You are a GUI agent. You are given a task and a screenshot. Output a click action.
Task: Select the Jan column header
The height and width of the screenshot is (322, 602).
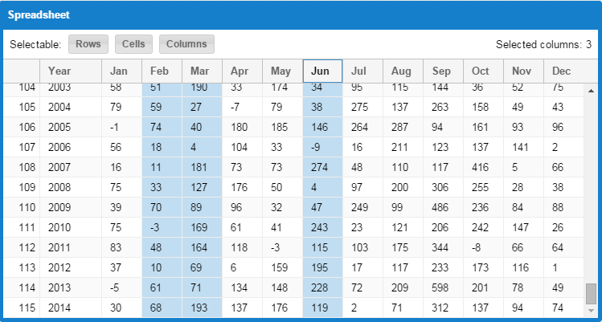(119, 71)
